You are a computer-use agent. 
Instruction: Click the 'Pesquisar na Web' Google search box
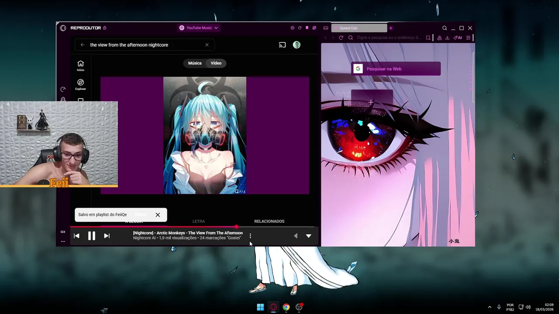point(396,69)
